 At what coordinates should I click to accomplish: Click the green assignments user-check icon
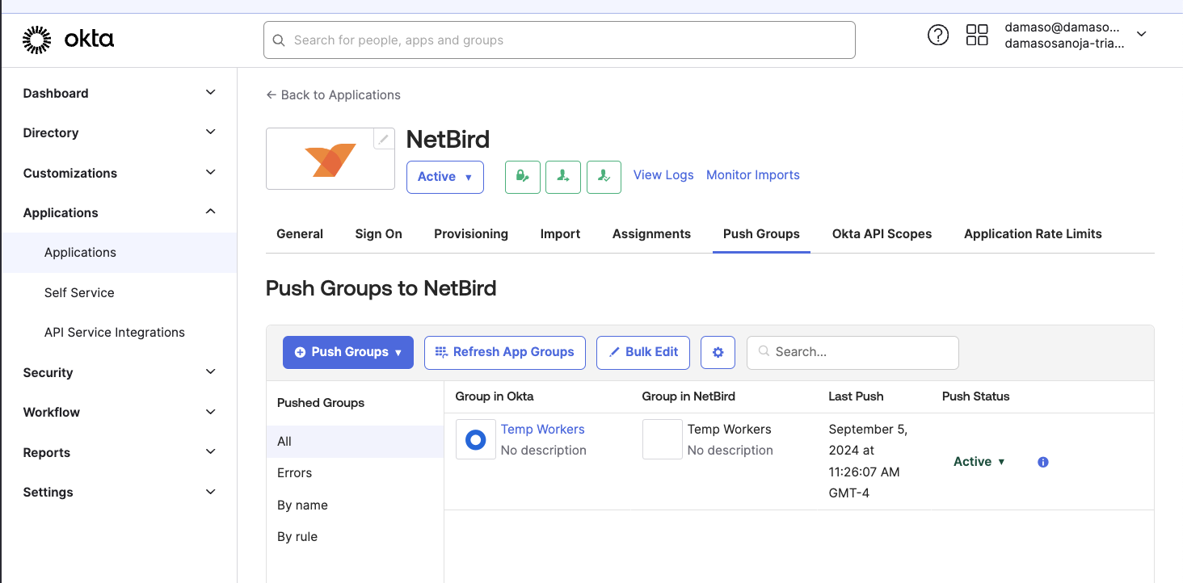point(604,177)
